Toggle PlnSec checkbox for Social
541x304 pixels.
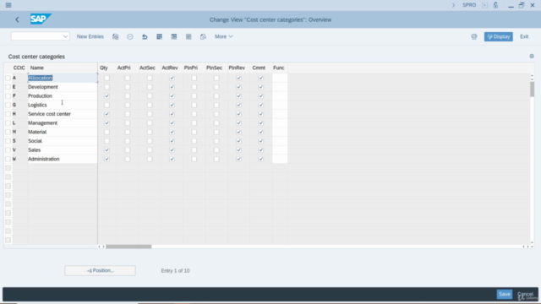[x=216, y=141]
